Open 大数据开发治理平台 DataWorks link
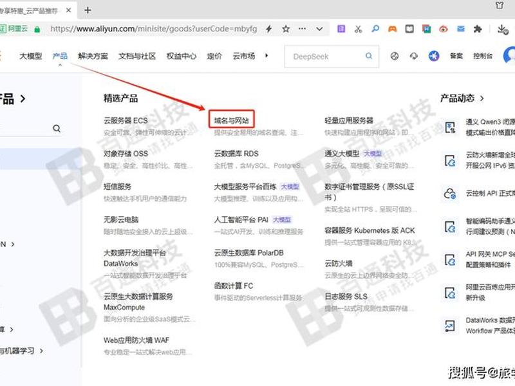 [135, 258]
